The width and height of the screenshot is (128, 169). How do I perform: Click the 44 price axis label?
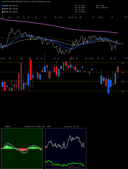pos(123,82)
